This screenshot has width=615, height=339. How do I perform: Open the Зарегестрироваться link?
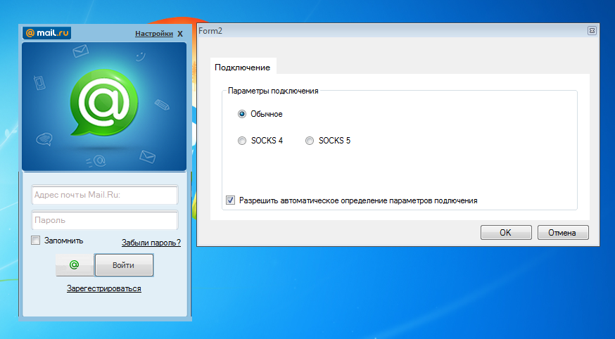104,288
